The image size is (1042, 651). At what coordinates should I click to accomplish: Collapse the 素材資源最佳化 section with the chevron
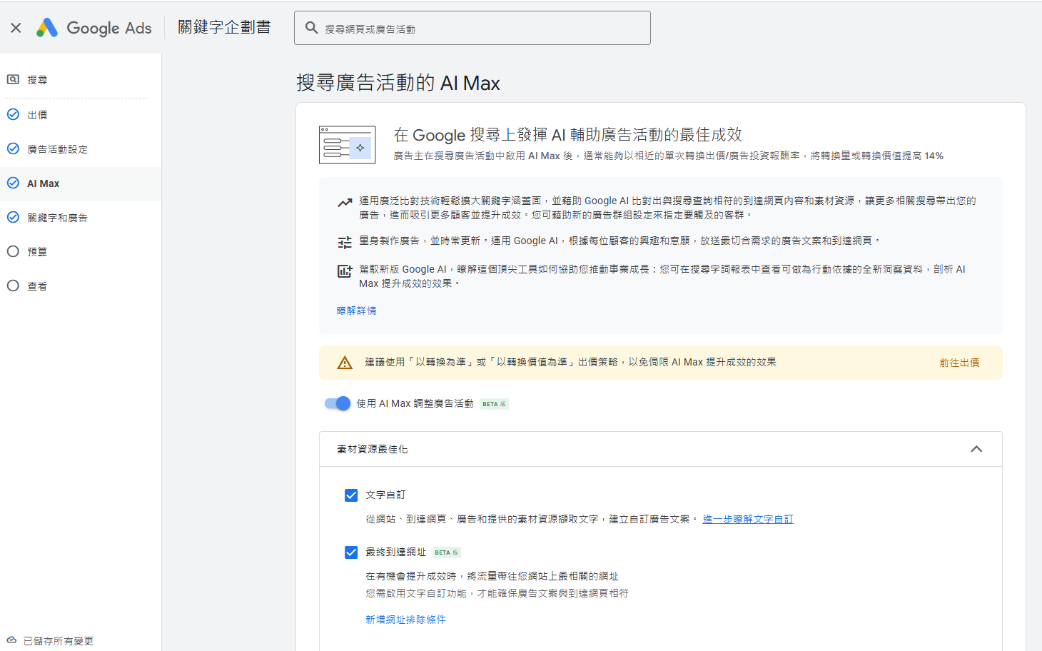[x=976, y=449]
